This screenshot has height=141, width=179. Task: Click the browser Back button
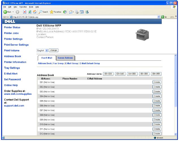[7, 12]
